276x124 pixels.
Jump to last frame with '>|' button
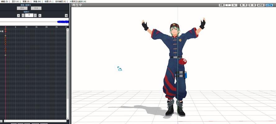coord(66,15)
